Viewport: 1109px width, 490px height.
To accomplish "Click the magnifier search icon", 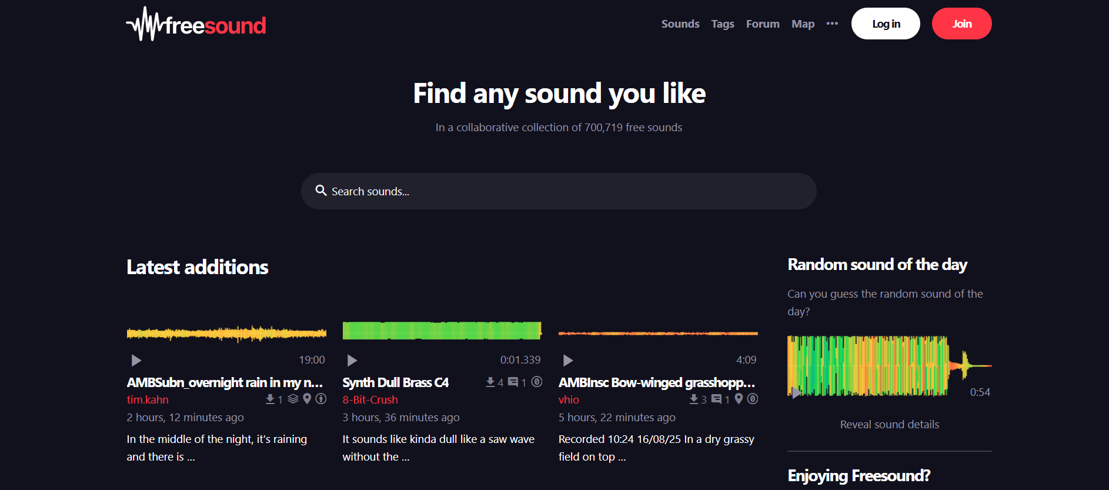I will point(321,190).
